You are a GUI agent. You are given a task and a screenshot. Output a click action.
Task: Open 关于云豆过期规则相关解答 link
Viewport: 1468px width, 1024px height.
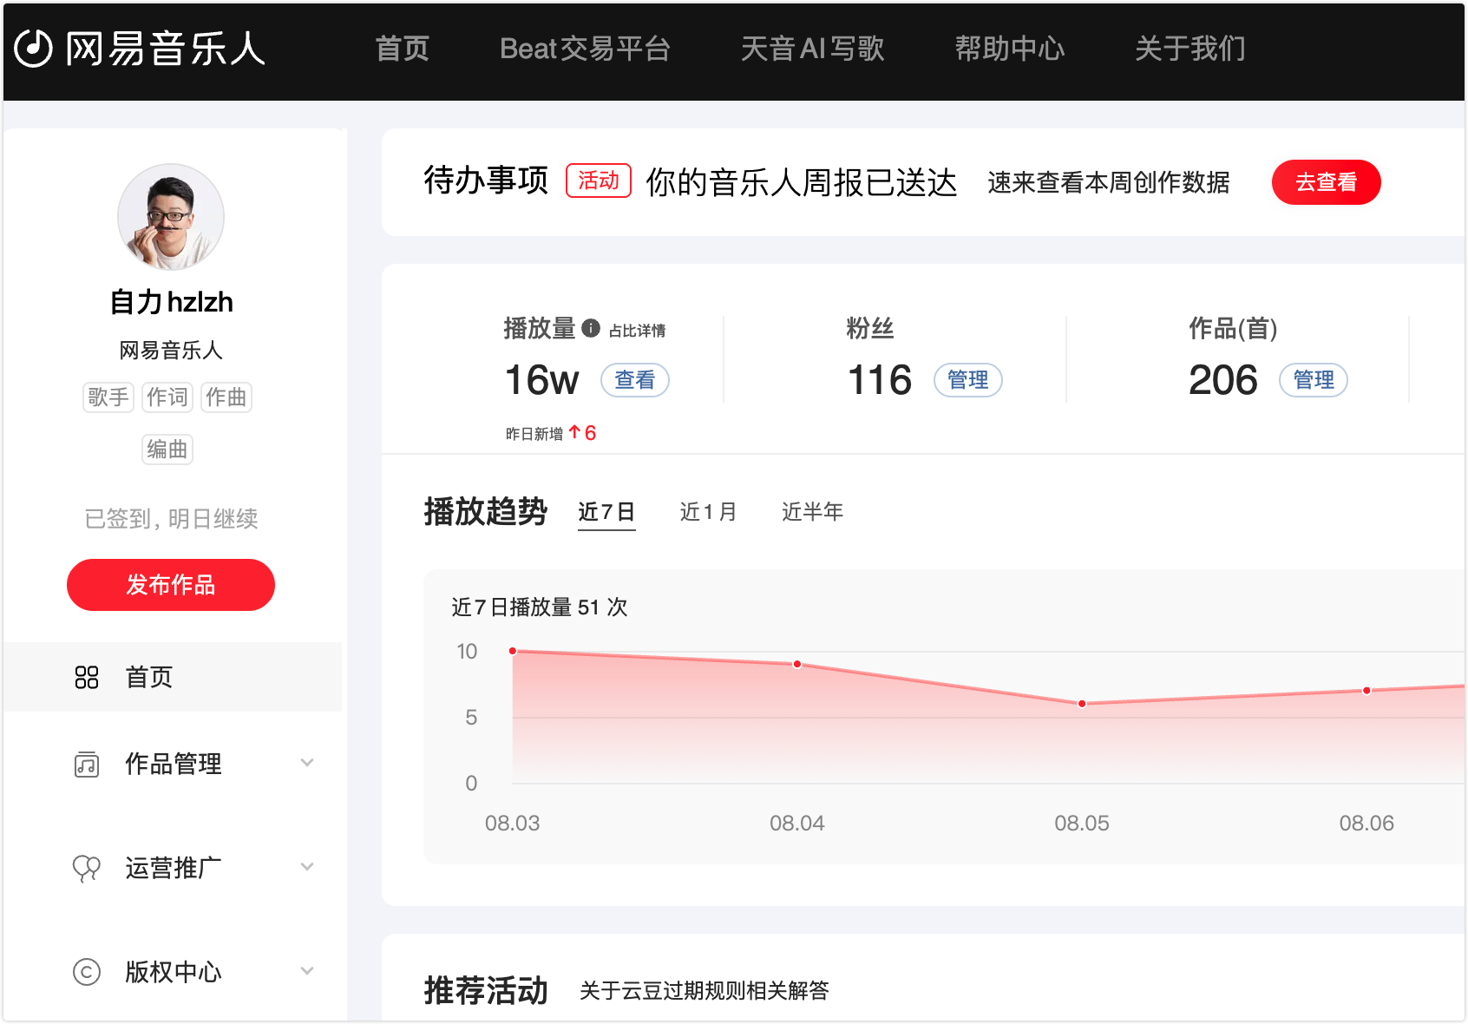pyautogui.click(x=705, y=991)
